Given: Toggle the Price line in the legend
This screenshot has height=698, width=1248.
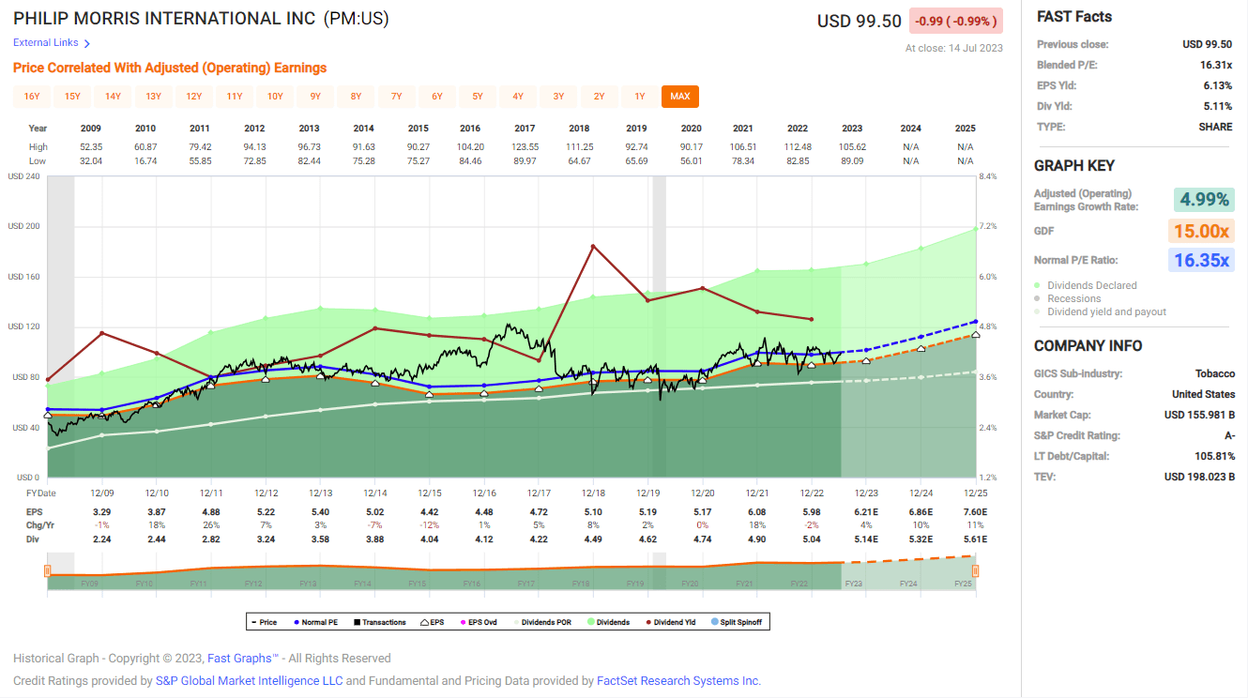Looking at the screenshot, I should (x=254, y=621).
